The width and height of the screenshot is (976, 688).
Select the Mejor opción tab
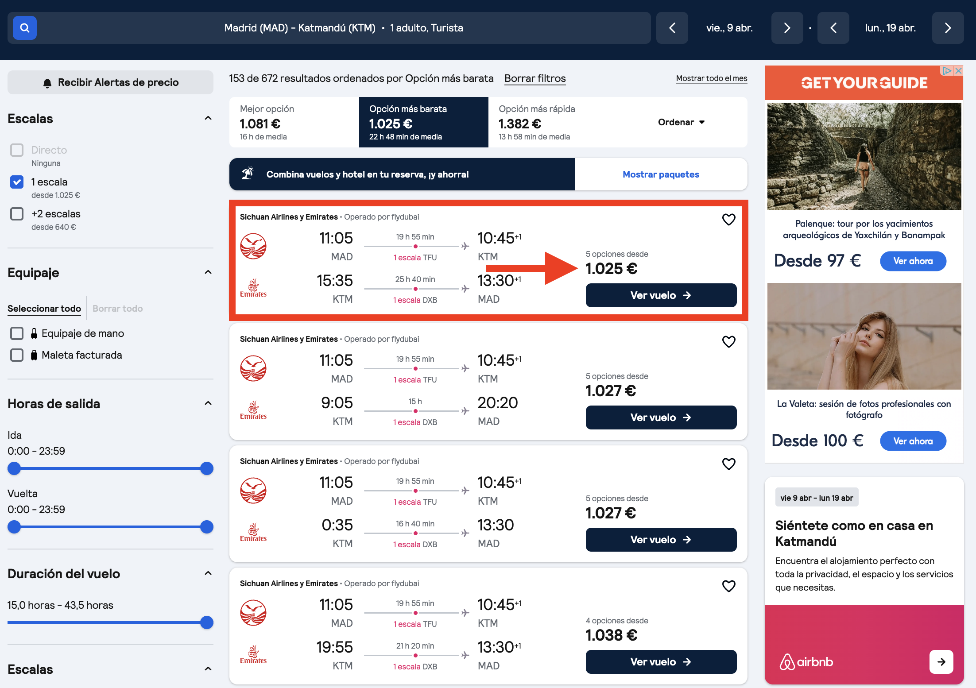(294, 122)
